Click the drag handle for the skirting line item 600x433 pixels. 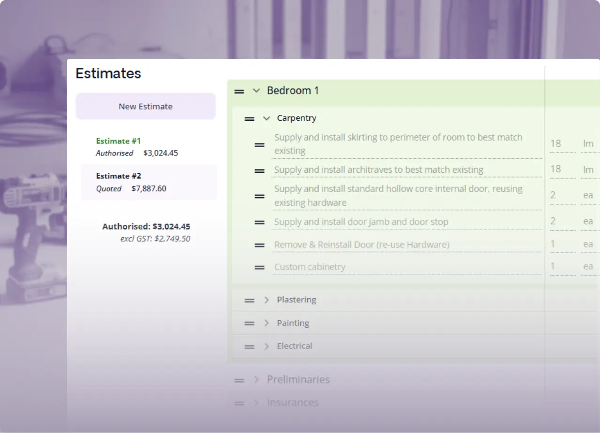[x=260, y=145]
